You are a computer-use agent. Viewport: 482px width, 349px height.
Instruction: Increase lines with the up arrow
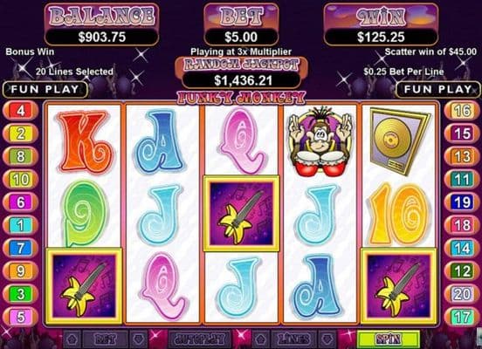click(x=261, y=339)
